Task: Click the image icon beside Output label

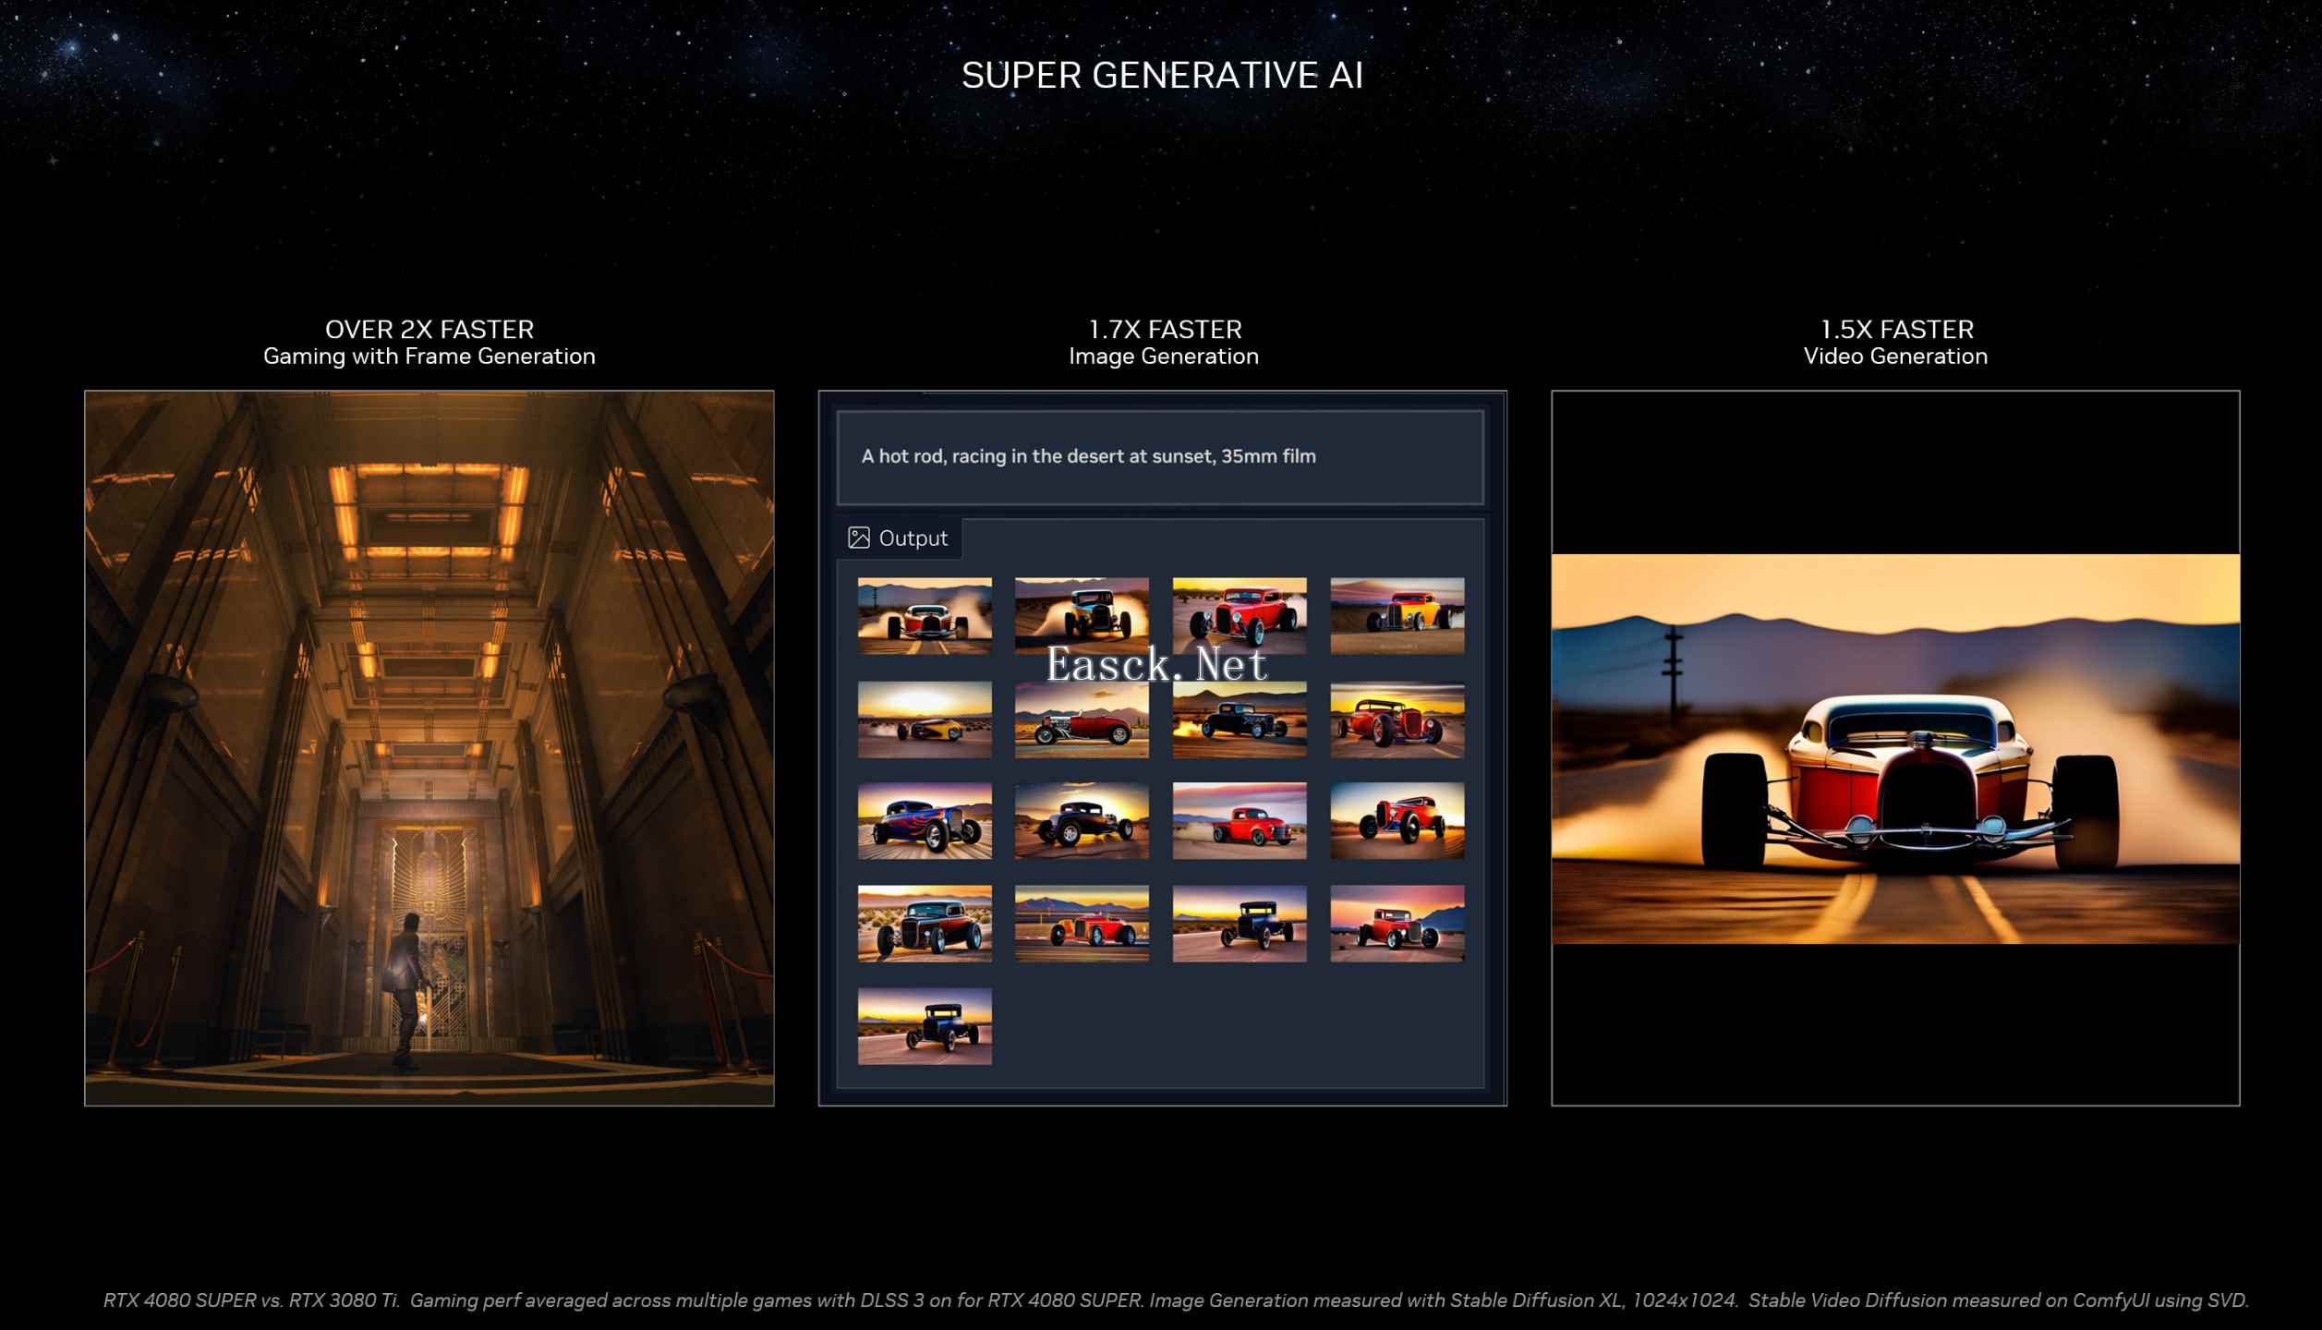Action: tap(858, 538)
